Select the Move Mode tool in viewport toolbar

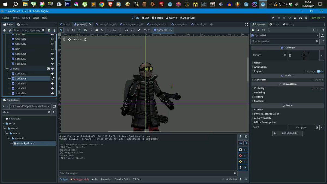coord(68,30)
